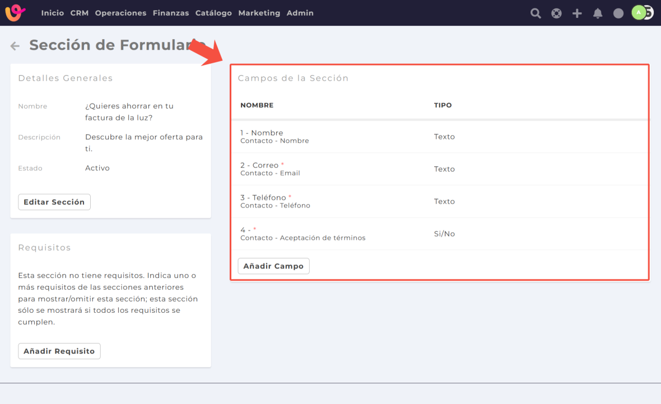Open help via the lifebuoy icon
Screen dimensions: 661x404
click(556, 13)
